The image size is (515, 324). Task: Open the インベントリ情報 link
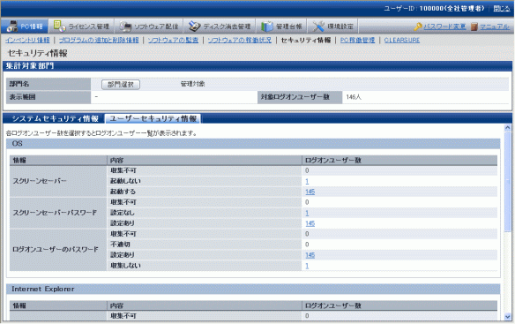click(27, 40)
